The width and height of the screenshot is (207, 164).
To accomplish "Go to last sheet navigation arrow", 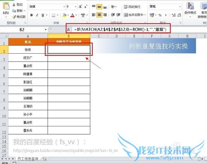I will coord(13,159).
